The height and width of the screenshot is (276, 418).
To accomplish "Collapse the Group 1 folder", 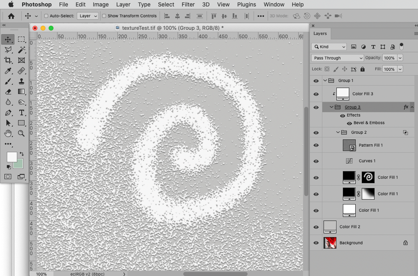I will tap(325, 80).
